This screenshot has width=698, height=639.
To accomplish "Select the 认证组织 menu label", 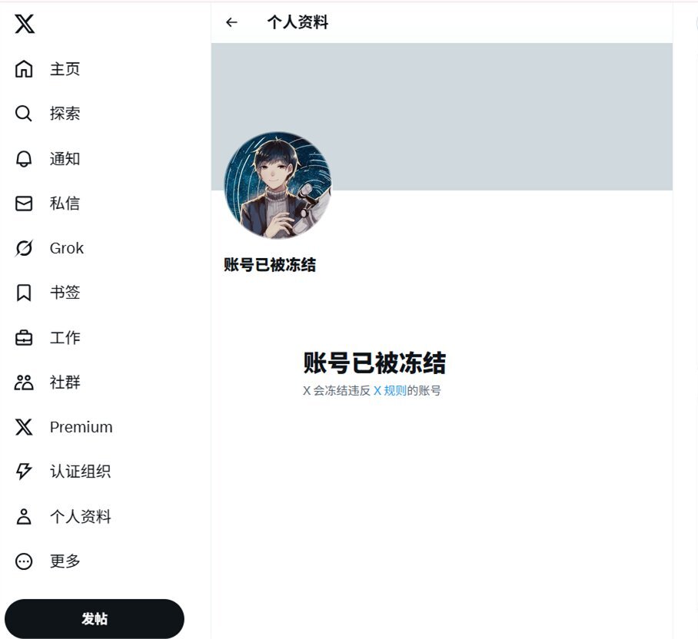I will [81, 472].
